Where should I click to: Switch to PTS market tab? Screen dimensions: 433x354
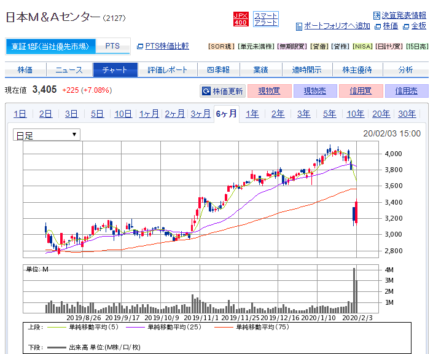112,46
